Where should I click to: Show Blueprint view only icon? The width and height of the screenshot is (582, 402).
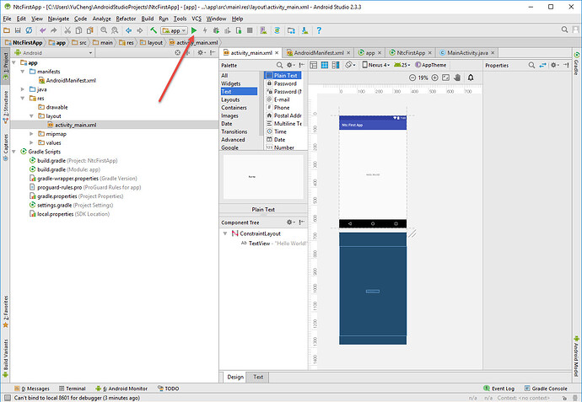[325, 65]
